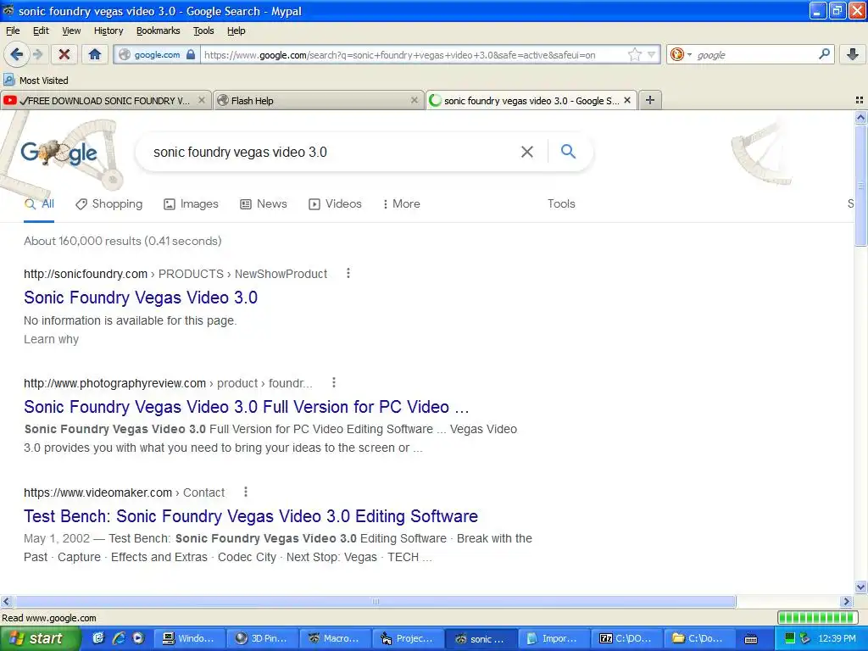Switch to Macro taskbar window
Viewport: 868px width, 651px height.
point(335,638)
